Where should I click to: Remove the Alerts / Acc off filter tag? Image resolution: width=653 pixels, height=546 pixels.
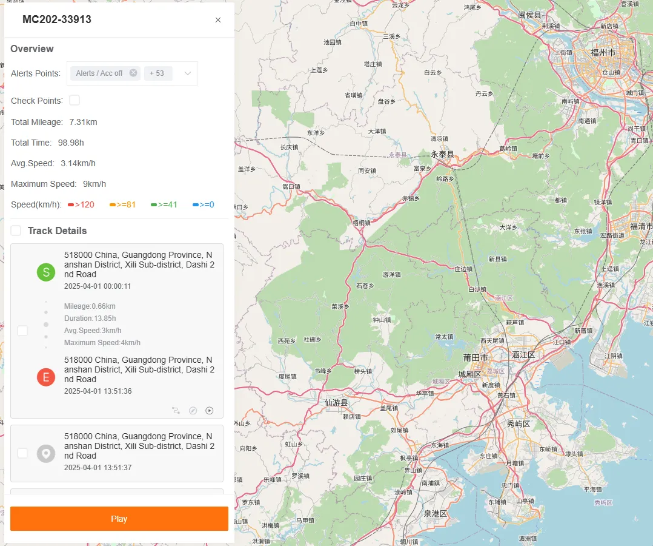coord(133,73)
